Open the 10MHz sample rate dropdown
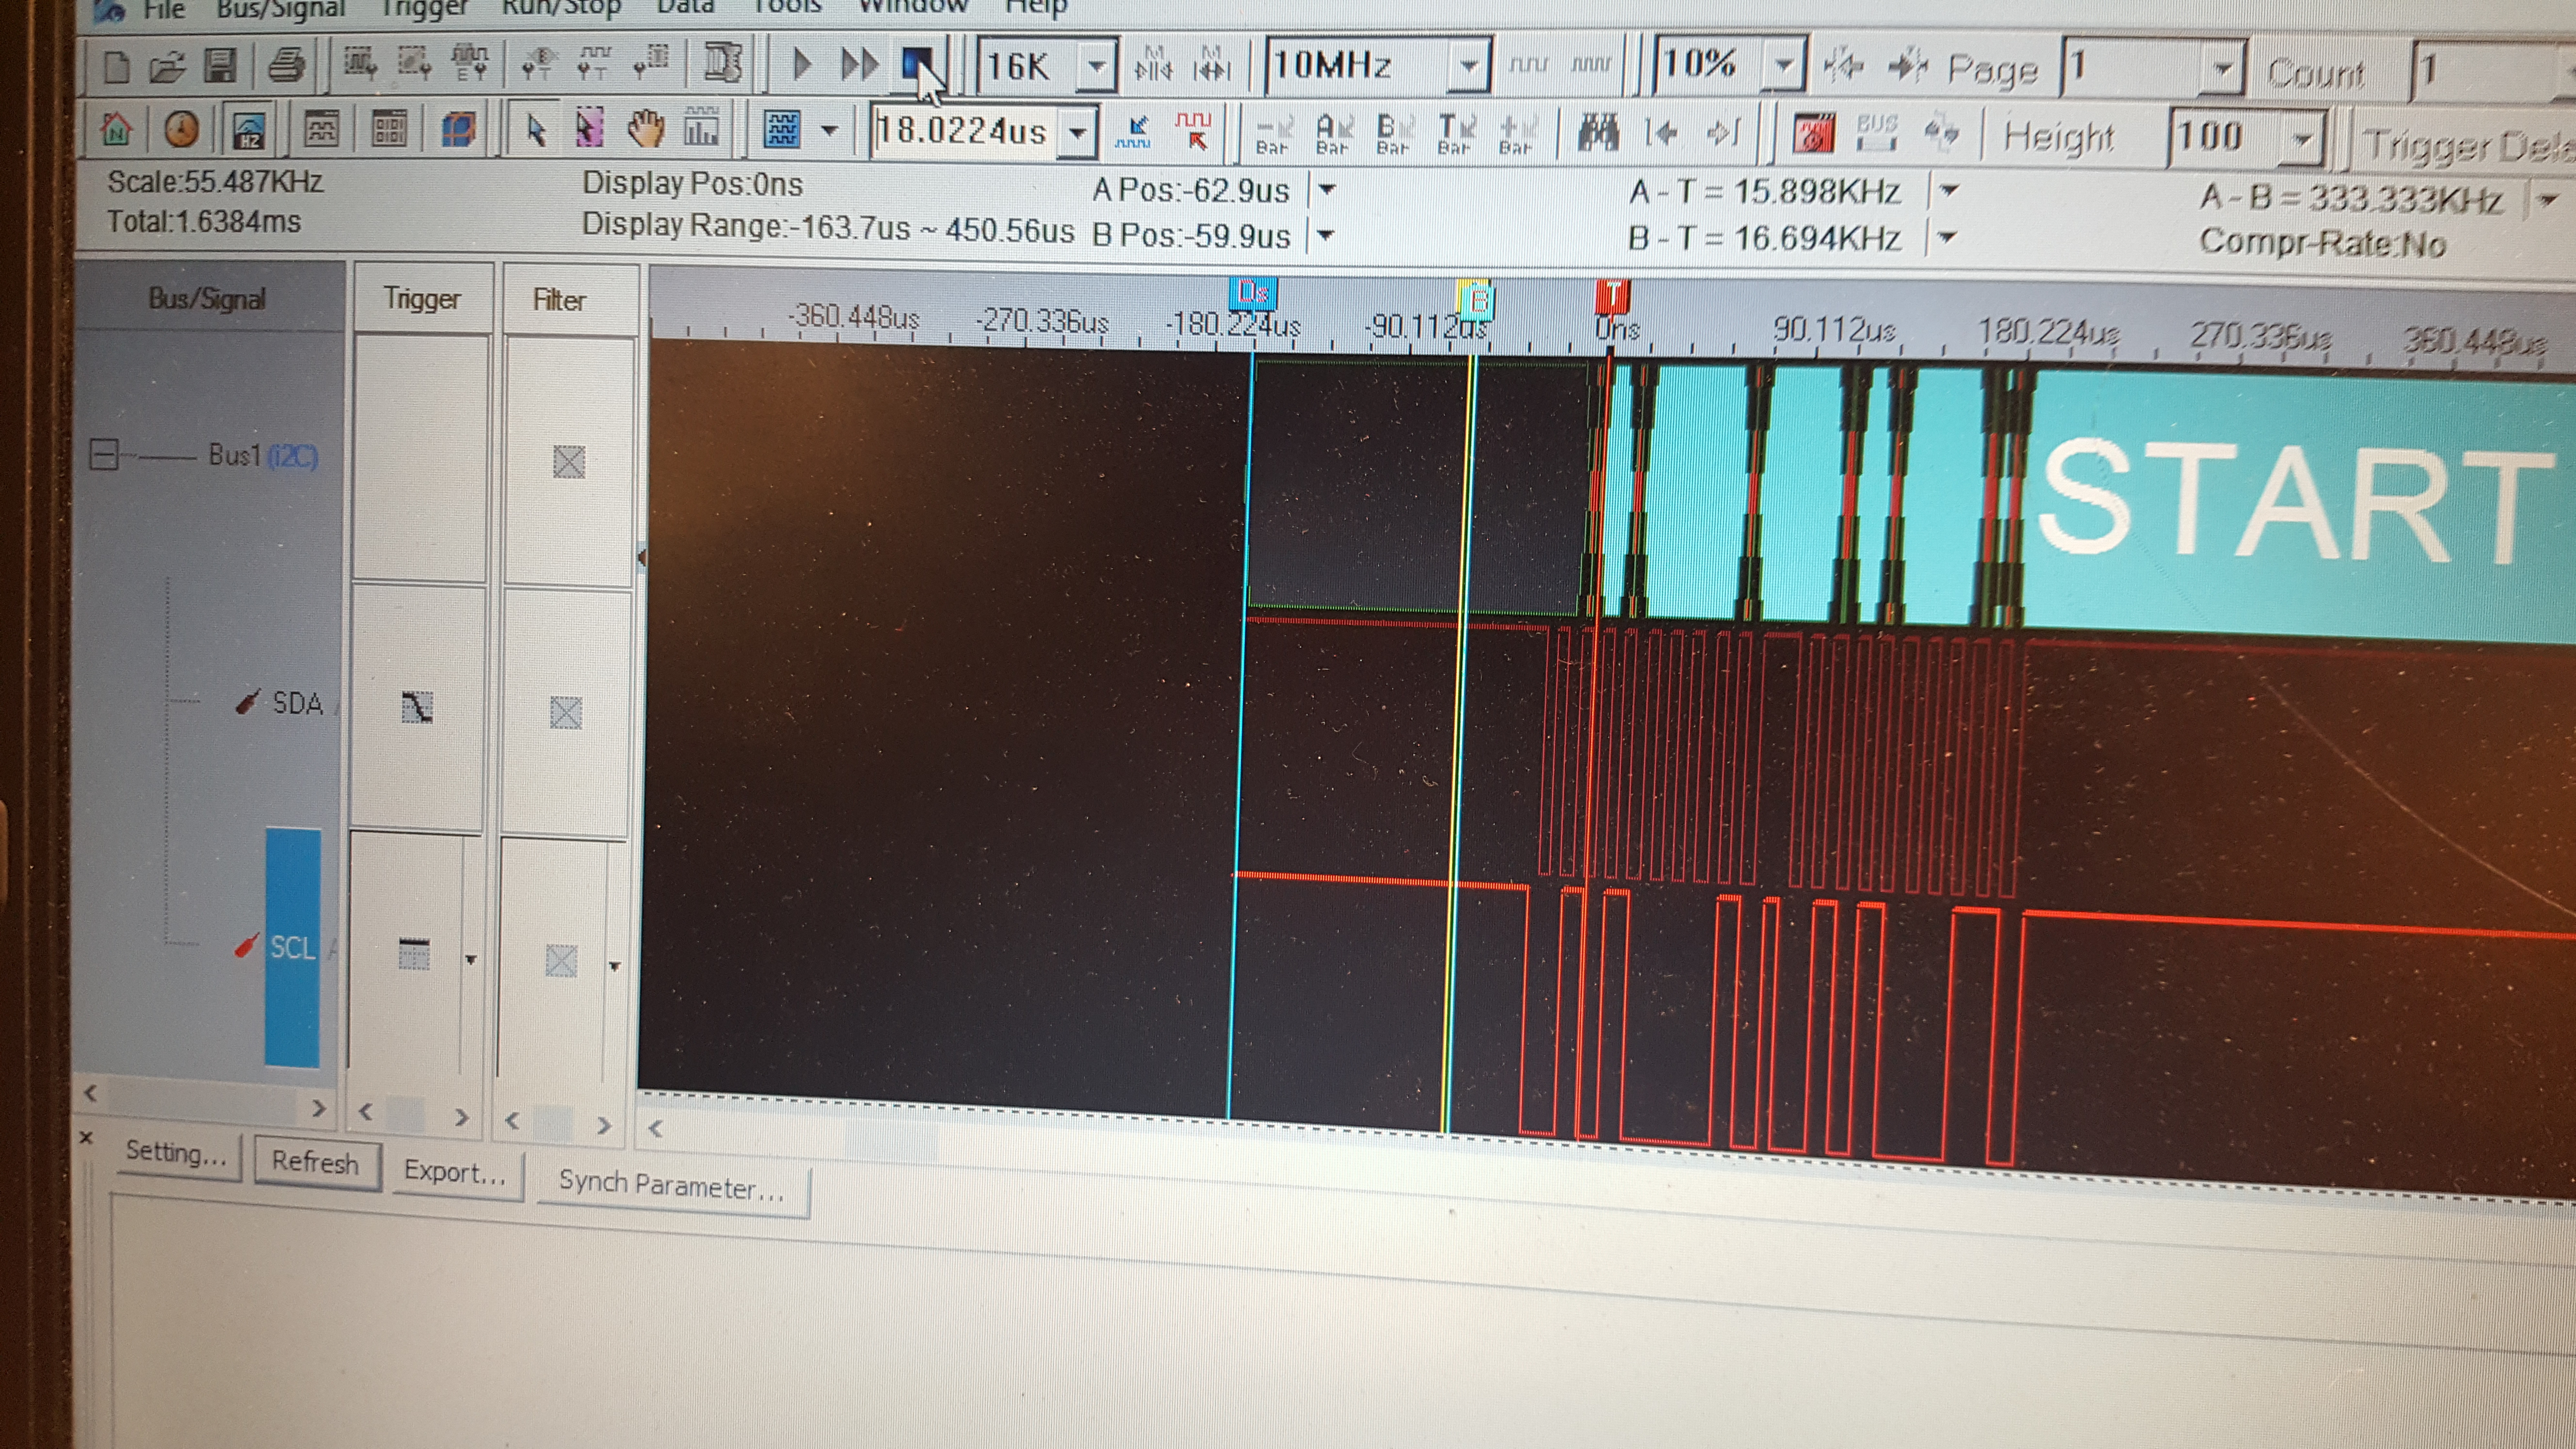Screen dimensions: 2576x1449 [x=1469, y=67]
